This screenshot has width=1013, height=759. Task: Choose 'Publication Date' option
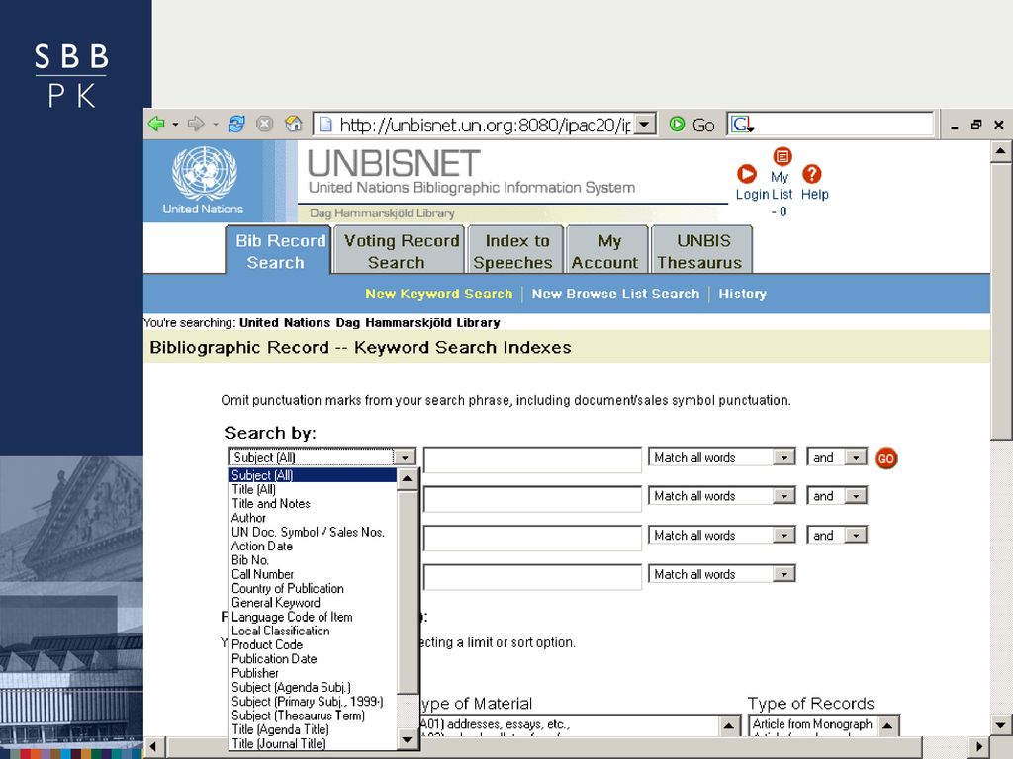click(x=313, y=659)
